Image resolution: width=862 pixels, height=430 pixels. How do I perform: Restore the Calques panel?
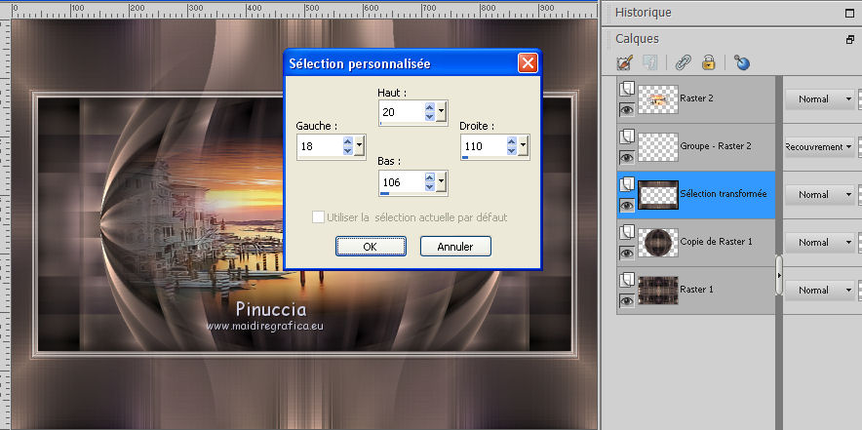(850, 39)
